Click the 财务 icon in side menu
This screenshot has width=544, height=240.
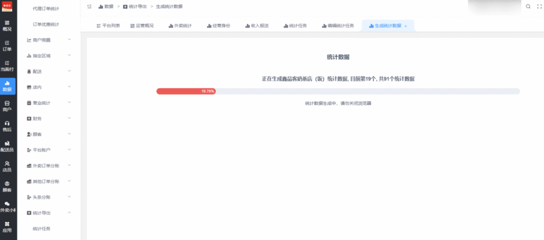pyautogui.click(x=29, y=118)
